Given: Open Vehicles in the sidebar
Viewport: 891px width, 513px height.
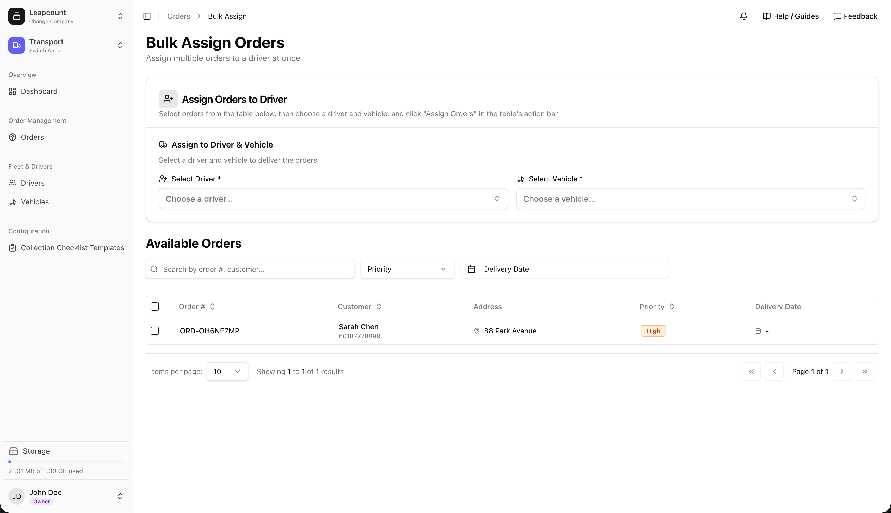Looking at the screenshot, I should (x=66, y=202).
